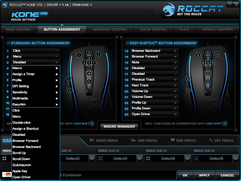Image resolution: width=241 pixels, height=181 pixels.
Task: Open dropdown for button 18 Previous Track
Action: 175,80
